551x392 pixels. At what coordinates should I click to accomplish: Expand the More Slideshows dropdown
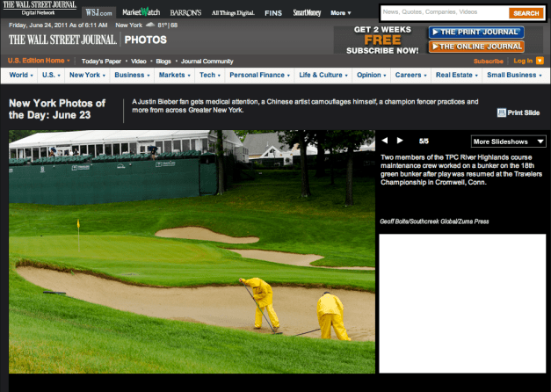pos(509,141)
